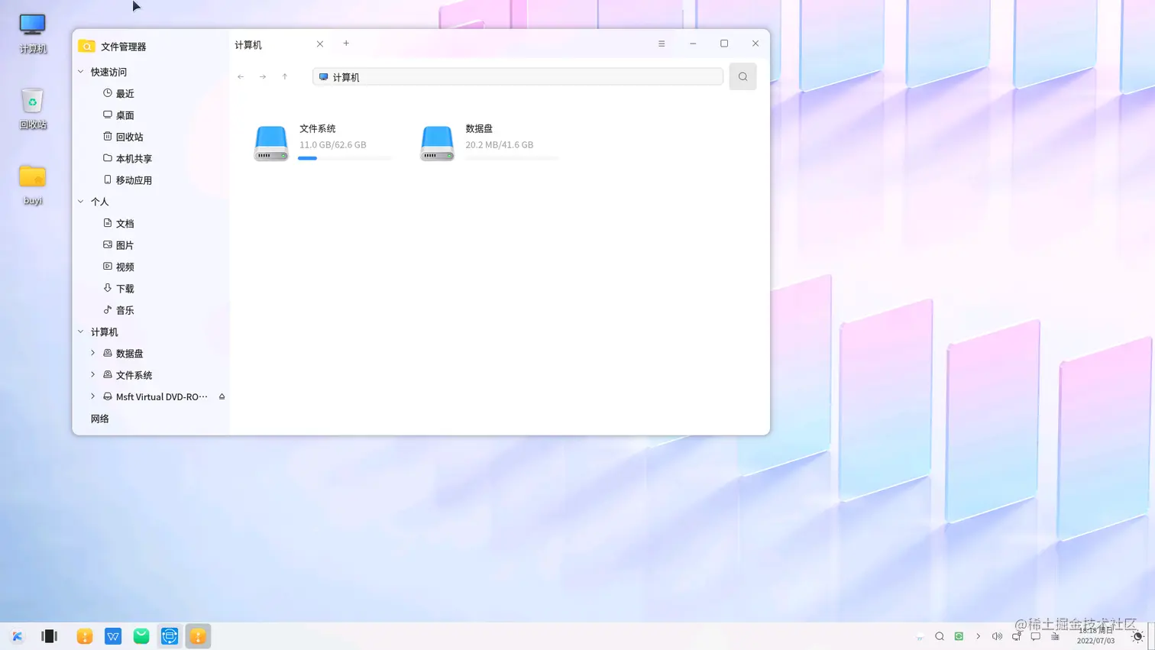This screenshot has height=650, width=1155.
Task: Open the network tray icon
Action: pos(1017,636)
